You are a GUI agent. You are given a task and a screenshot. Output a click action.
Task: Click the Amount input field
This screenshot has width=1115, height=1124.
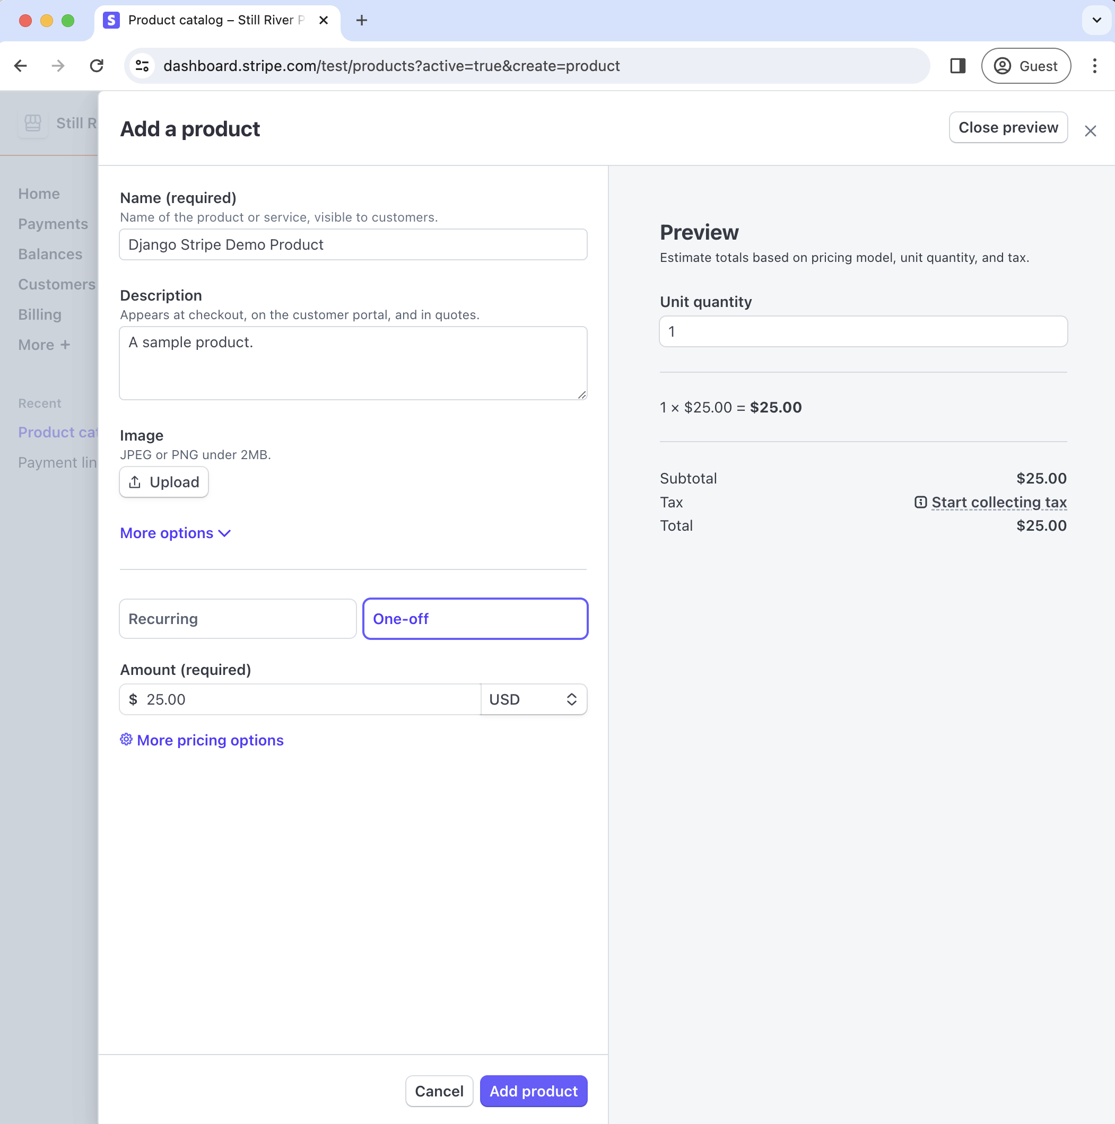pyautogui.click(x=300, y=699)
